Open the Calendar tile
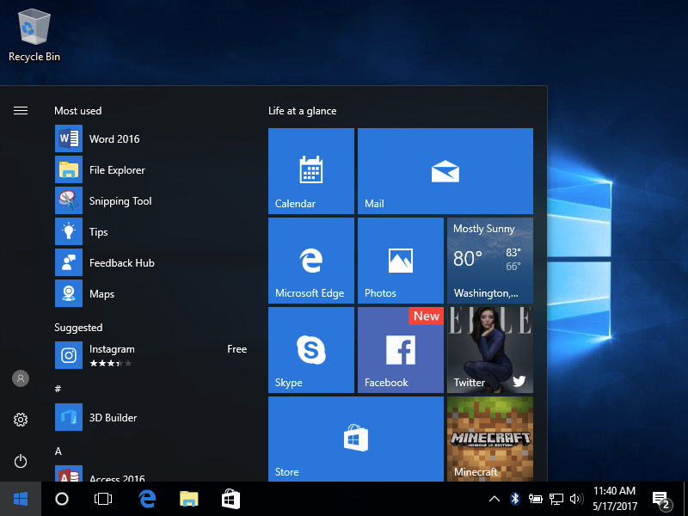This screenshot has height=516, width=688. pos(311,170)
